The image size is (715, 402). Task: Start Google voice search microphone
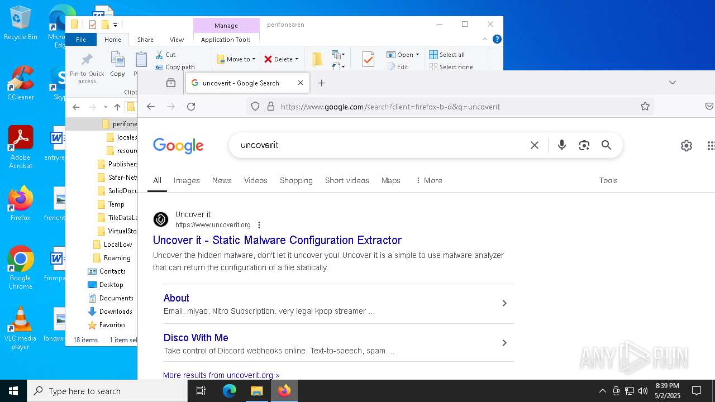point(562,145)
